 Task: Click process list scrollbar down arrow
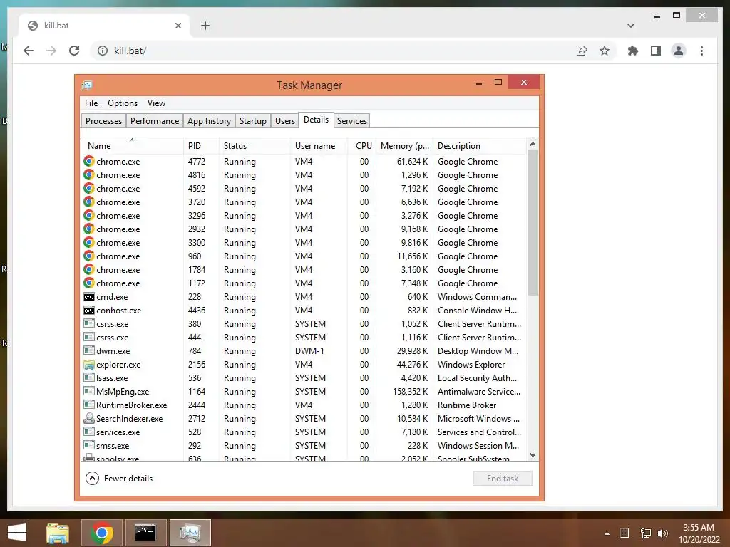coord(533,455)
